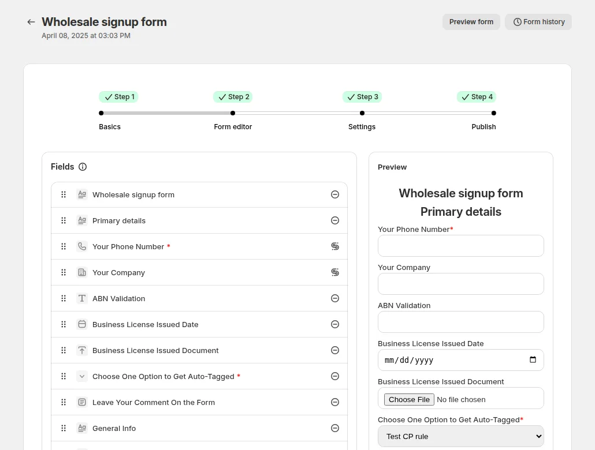The width and height of the screenshot is (595, 450).
Task: Focus the Your Company preview input
Action: (460, 284)
